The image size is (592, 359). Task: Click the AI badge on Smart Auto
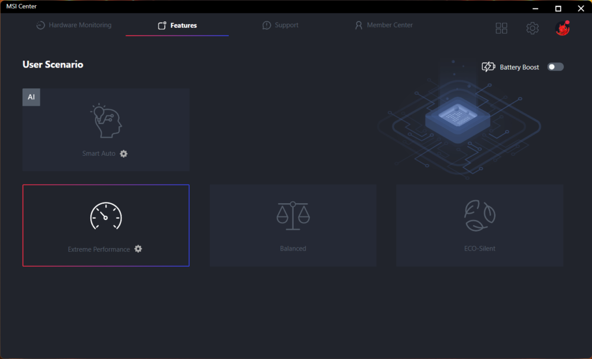[x=31, y=97]
